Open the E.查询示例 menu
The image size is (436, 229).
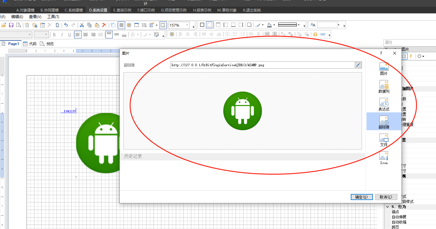point(122,10)
